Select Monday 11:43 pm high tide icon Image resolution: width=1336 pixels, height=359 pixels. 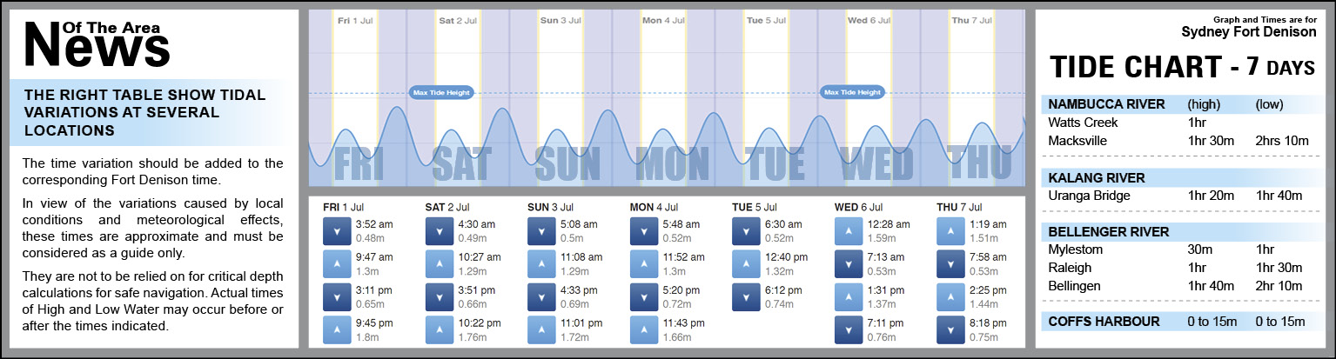[x=644, y=329]
